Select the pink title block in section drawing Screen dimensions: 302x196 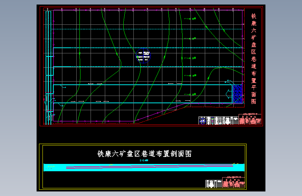[x=234, y=182]
